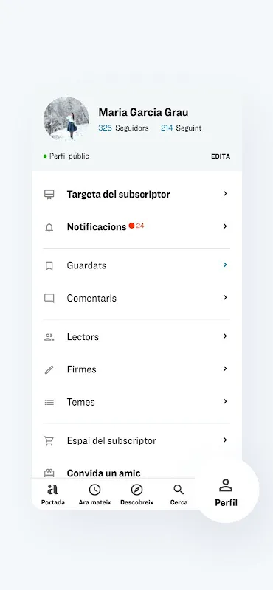
Task: Go to the Descobreix compass tab
Action: [x=136, y=494]
